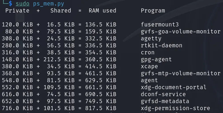This screenshot has height=113, width=223.
Task: Click the gvfsd-metadata program name
Action: pos(165,101)
